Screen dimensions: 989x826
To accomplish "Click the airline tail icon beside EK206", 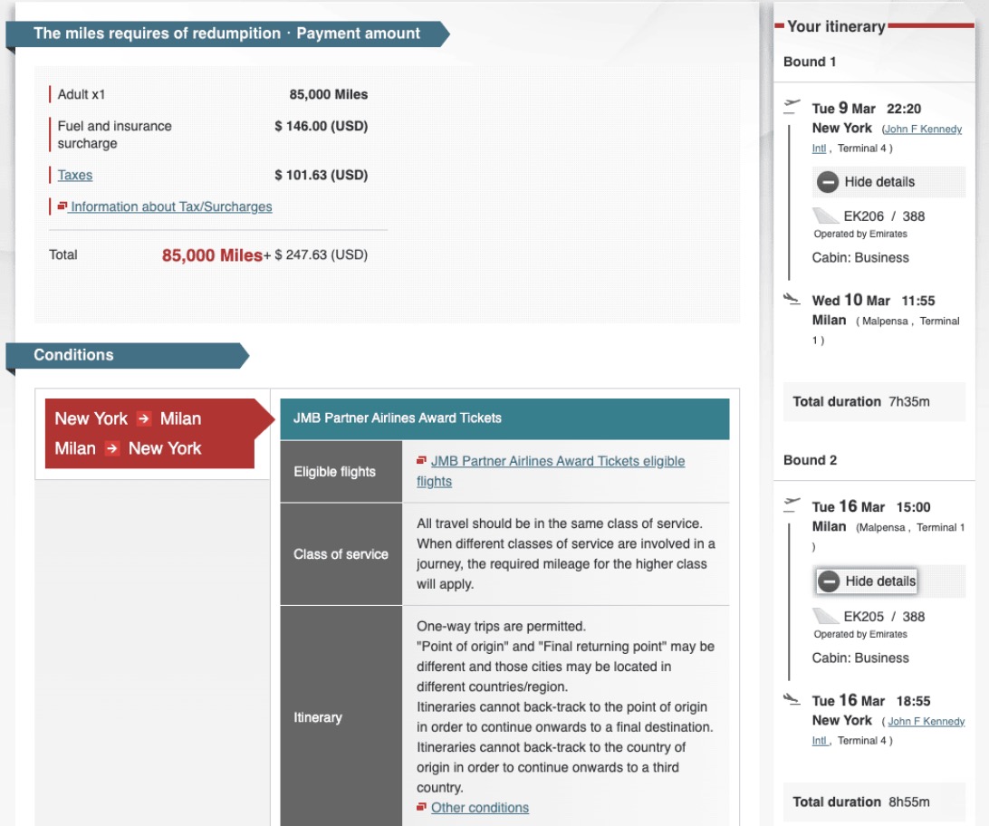I will click(x=826, y=216).
